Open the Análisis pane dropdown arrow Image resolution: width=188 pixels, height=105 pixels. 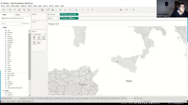pyautogui.click(x=30, y=15)
